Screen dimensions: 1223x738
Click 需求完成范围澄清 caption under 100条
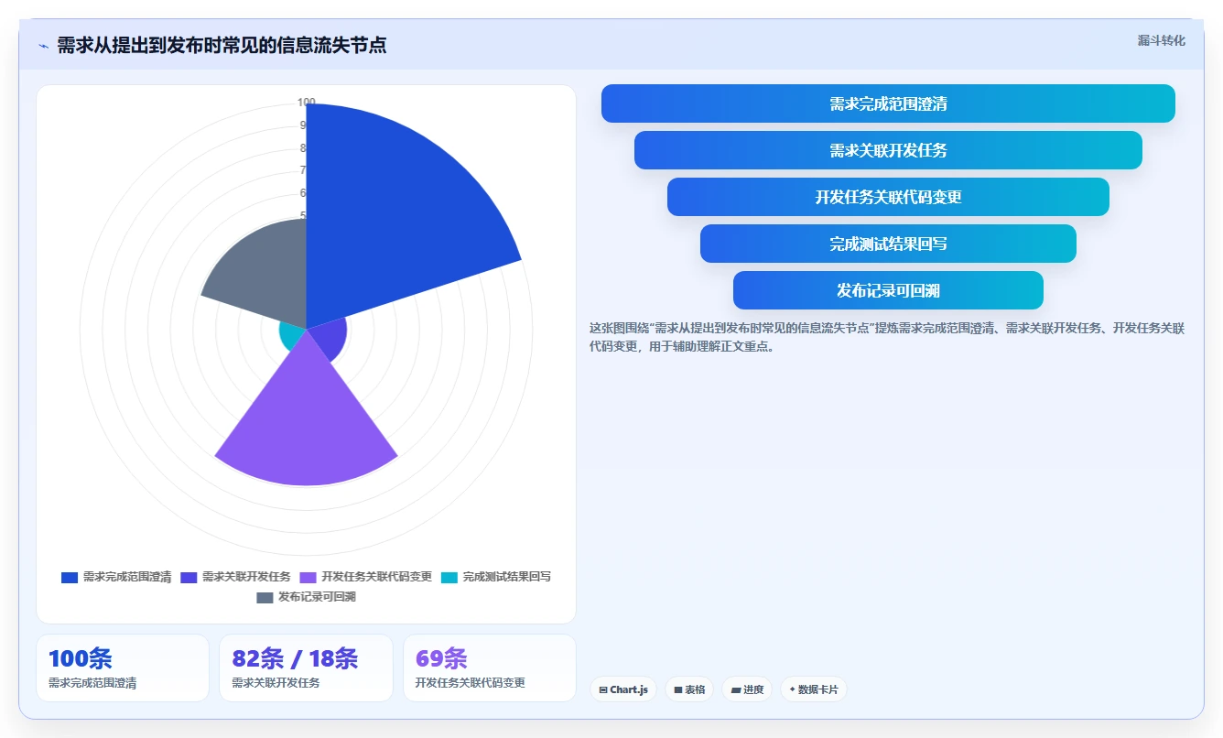click(92, 683)
